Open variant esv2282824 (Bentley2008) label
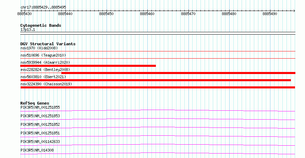The image size is (305, 158). (45, 70)
